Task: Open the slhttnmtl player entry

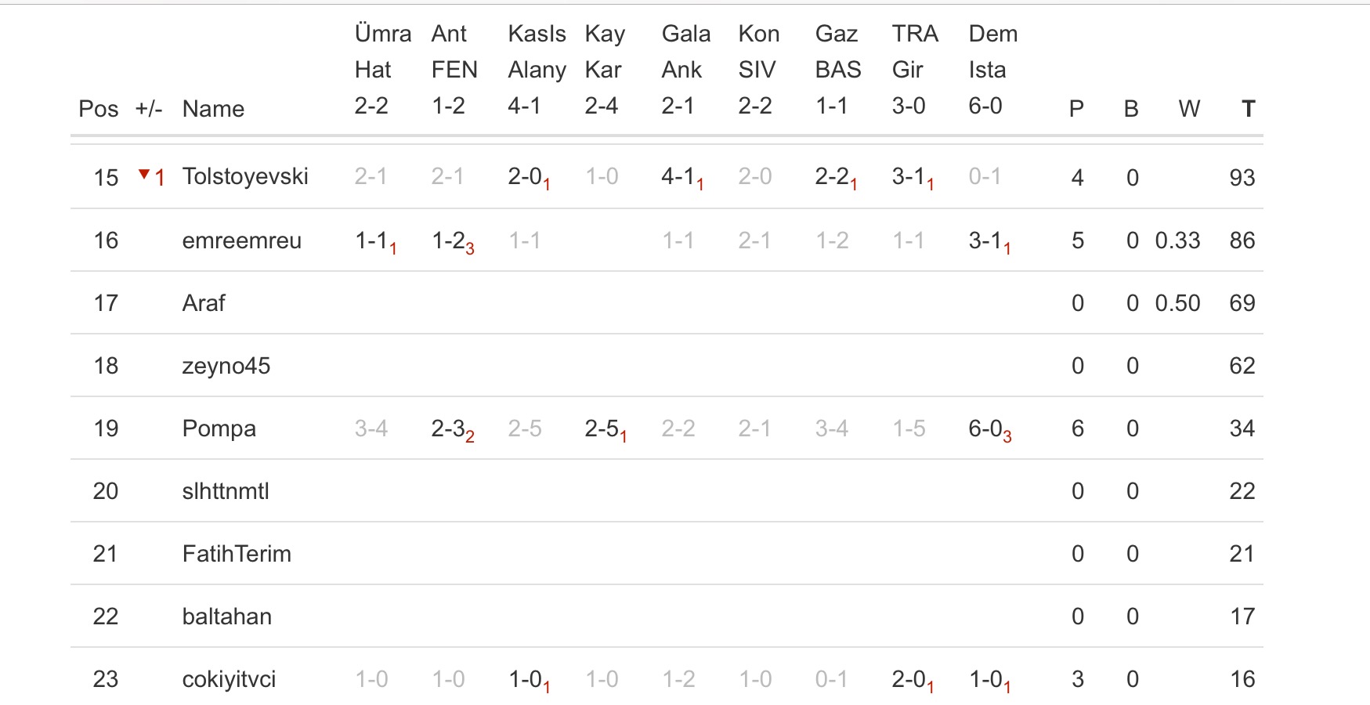Action: click(226, 491)
